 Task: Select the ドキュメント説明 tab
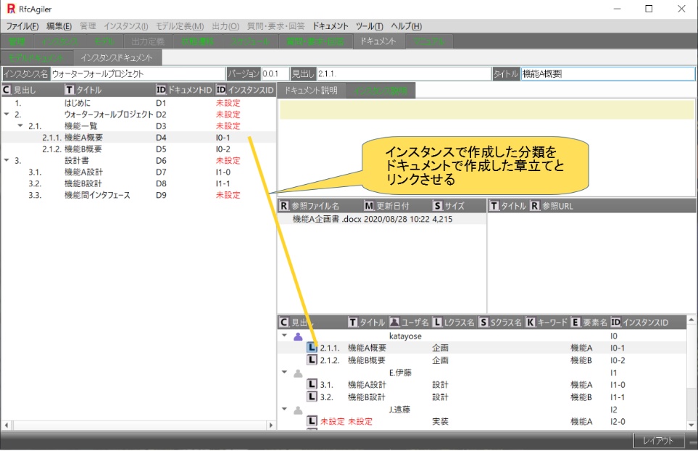[312, 91]
